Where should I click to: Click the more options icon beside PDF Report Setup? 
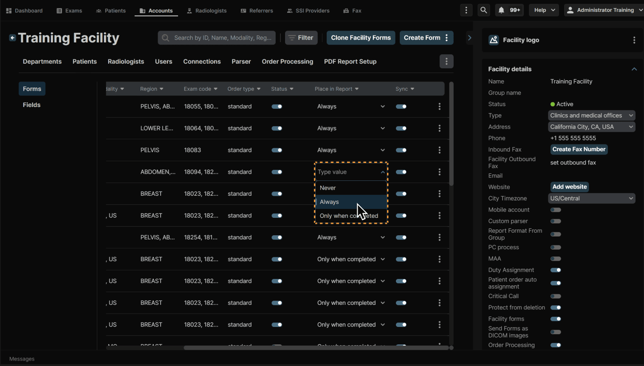point(446,62)
